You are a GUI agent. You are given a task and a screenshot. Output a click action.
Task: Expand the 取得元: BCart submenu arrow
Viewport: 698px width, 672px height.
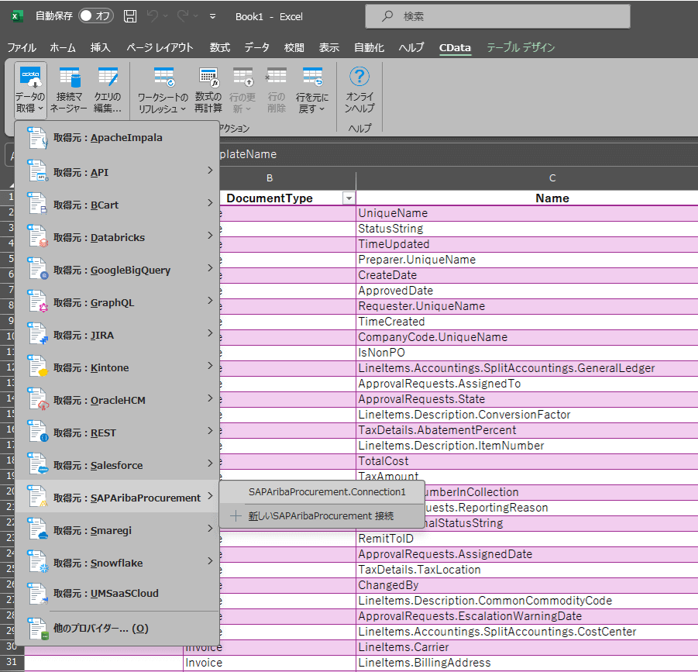[x=210, y=202]
